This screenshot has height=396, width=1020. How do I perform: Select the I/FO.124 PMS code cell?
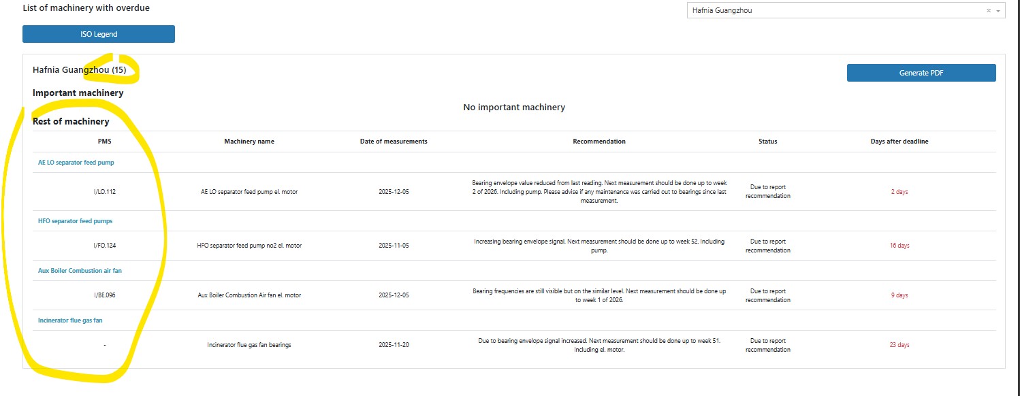coord(104,246)
